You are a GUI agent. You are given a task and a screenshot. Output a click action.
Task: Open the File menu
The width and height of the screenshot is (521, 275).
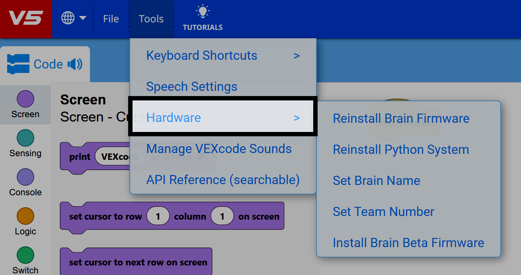tap(111, 19)
